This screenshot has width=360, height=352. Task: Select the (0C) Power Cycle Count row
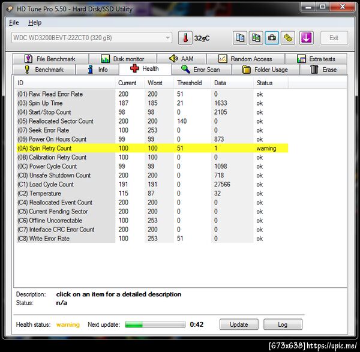pos(152,166)
